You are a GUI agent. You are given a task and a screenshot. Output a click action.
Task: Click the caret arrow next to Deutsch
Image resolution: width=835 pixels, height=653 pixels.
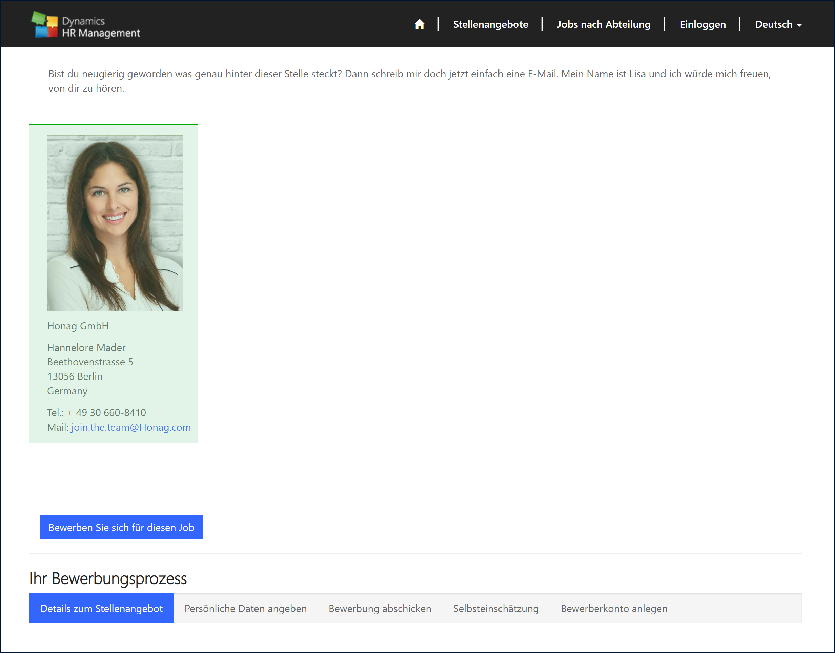[799, 25]
